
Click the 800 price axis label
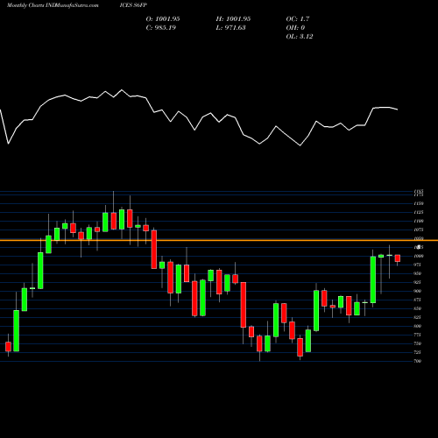pyautogui.click(x=418, y=326)
